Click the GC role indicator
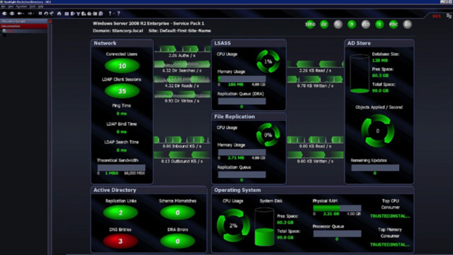 324,24
